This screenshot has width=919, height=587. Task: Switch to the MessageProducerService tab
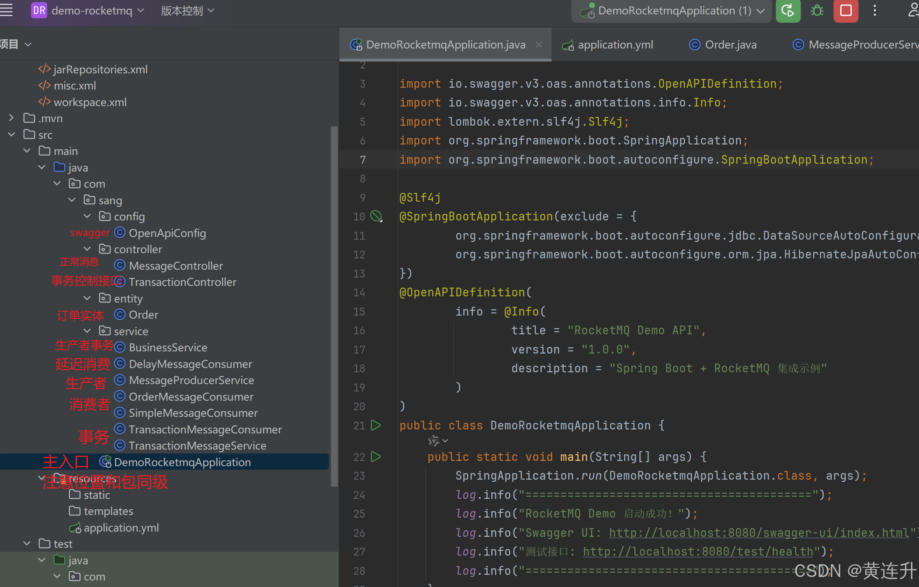[x=855, y=45]
